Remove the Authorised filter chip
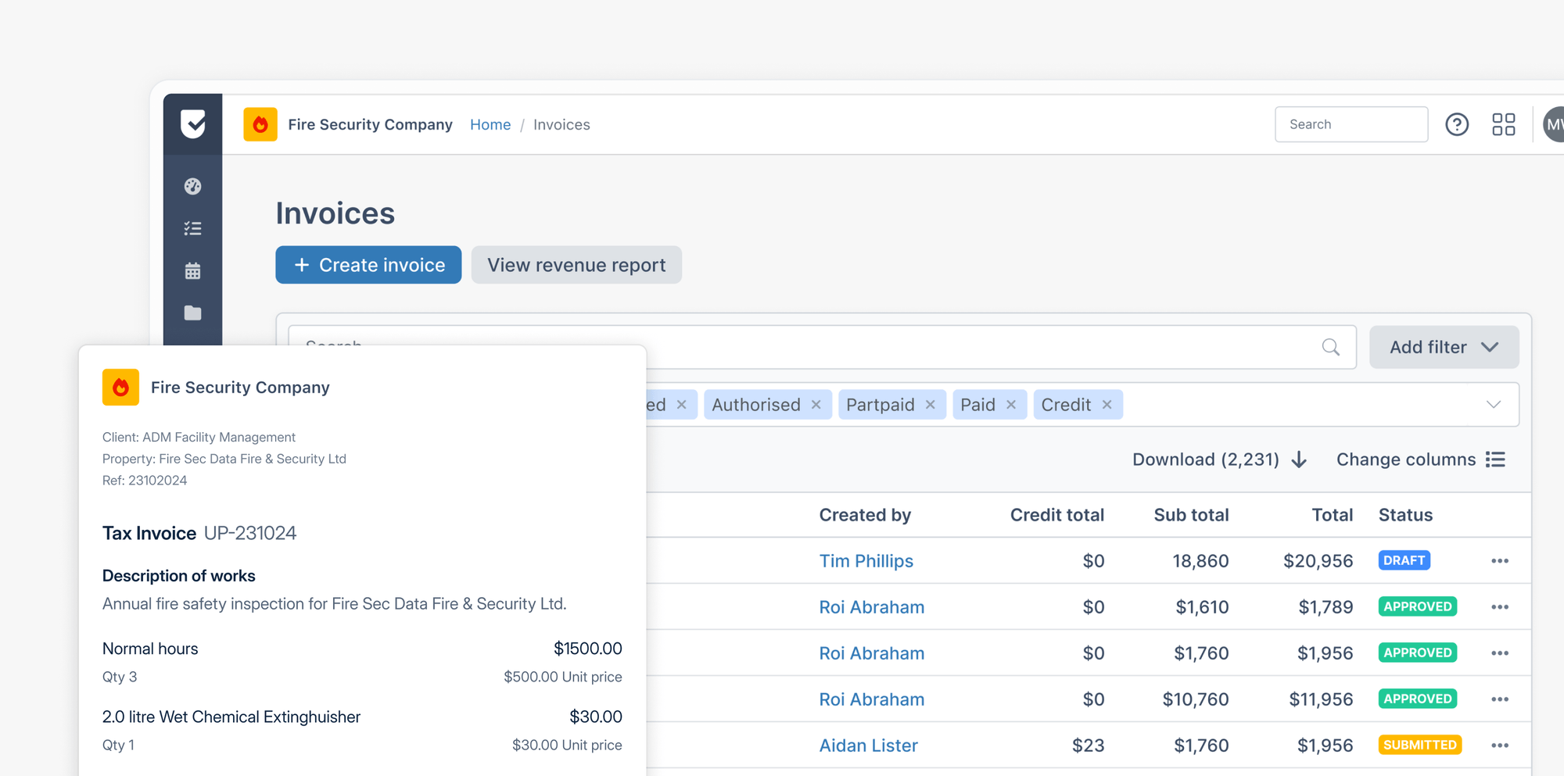 (x=816, y=404)
